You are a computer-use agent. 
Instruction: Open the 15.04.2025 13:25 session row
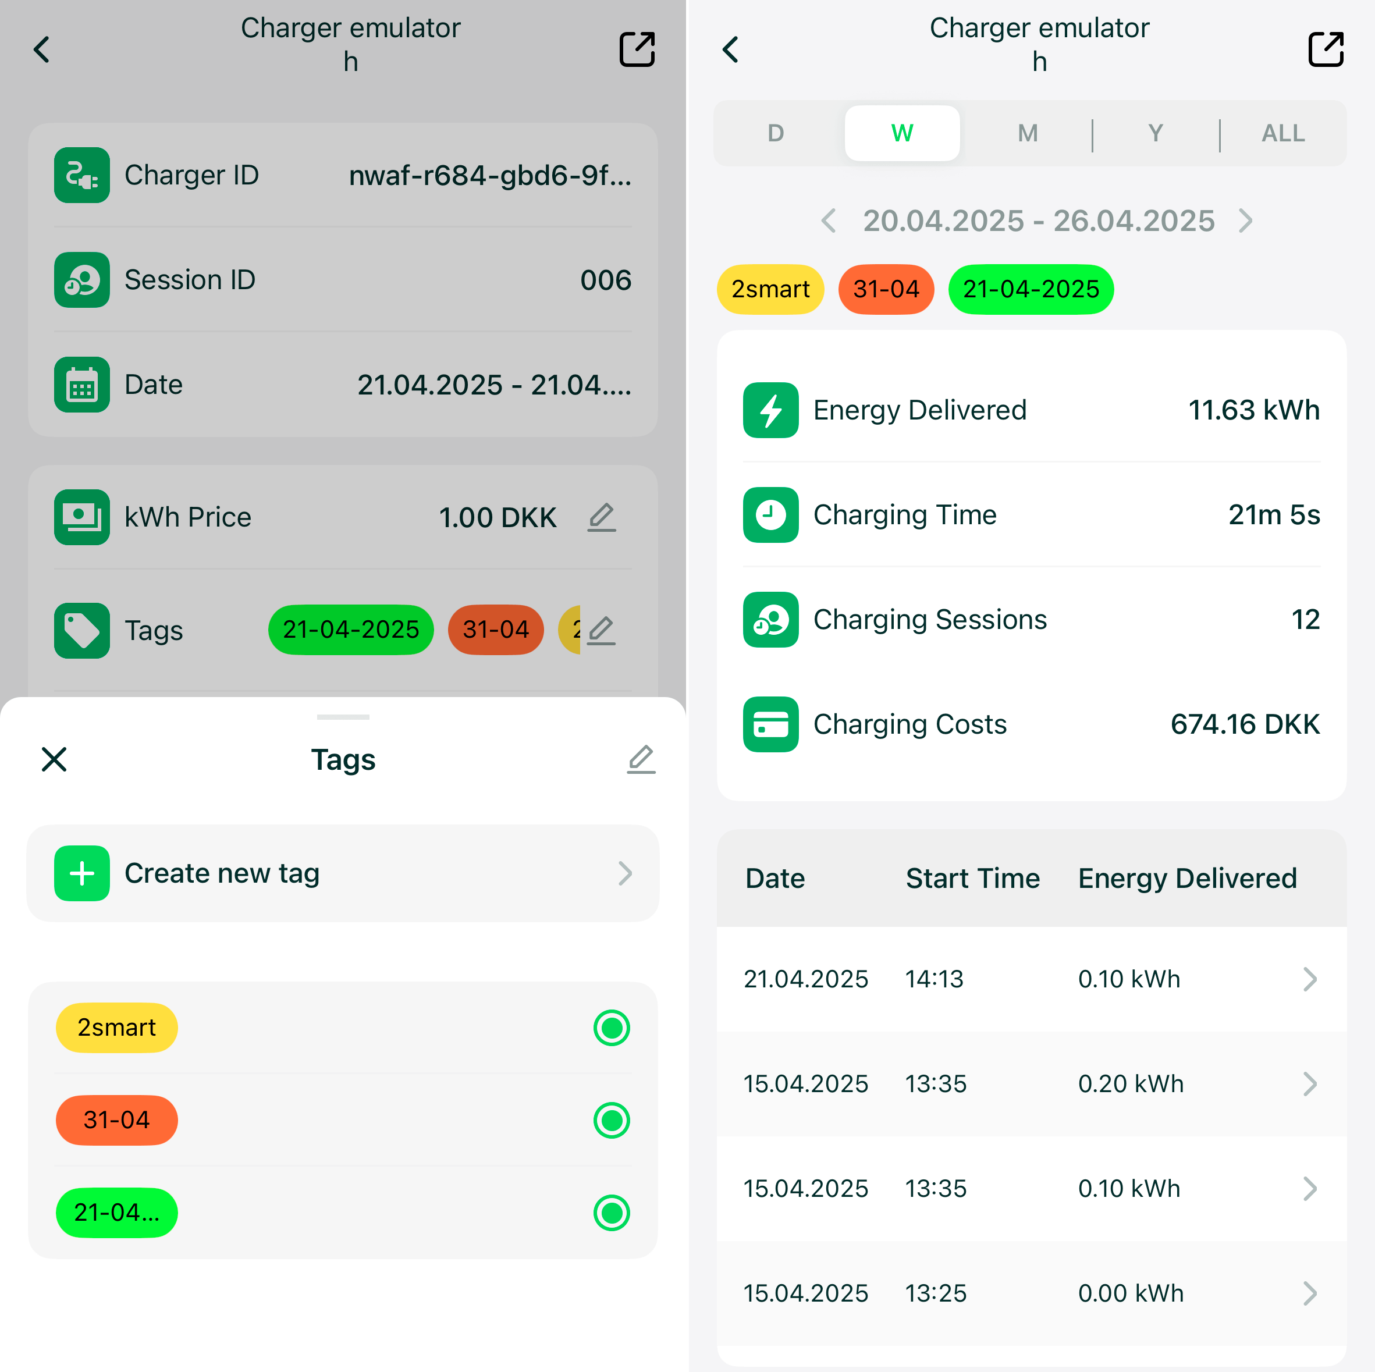click(x=1031, y=1293)
